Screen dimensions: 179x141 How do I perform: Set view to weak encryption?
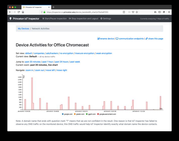click(104, 53)
